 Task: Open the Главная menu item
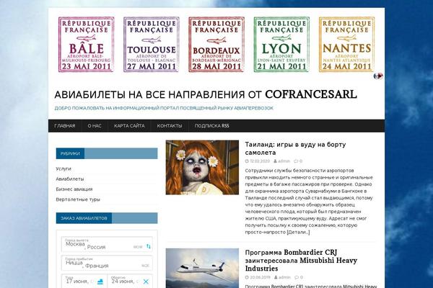coord(65,126)
